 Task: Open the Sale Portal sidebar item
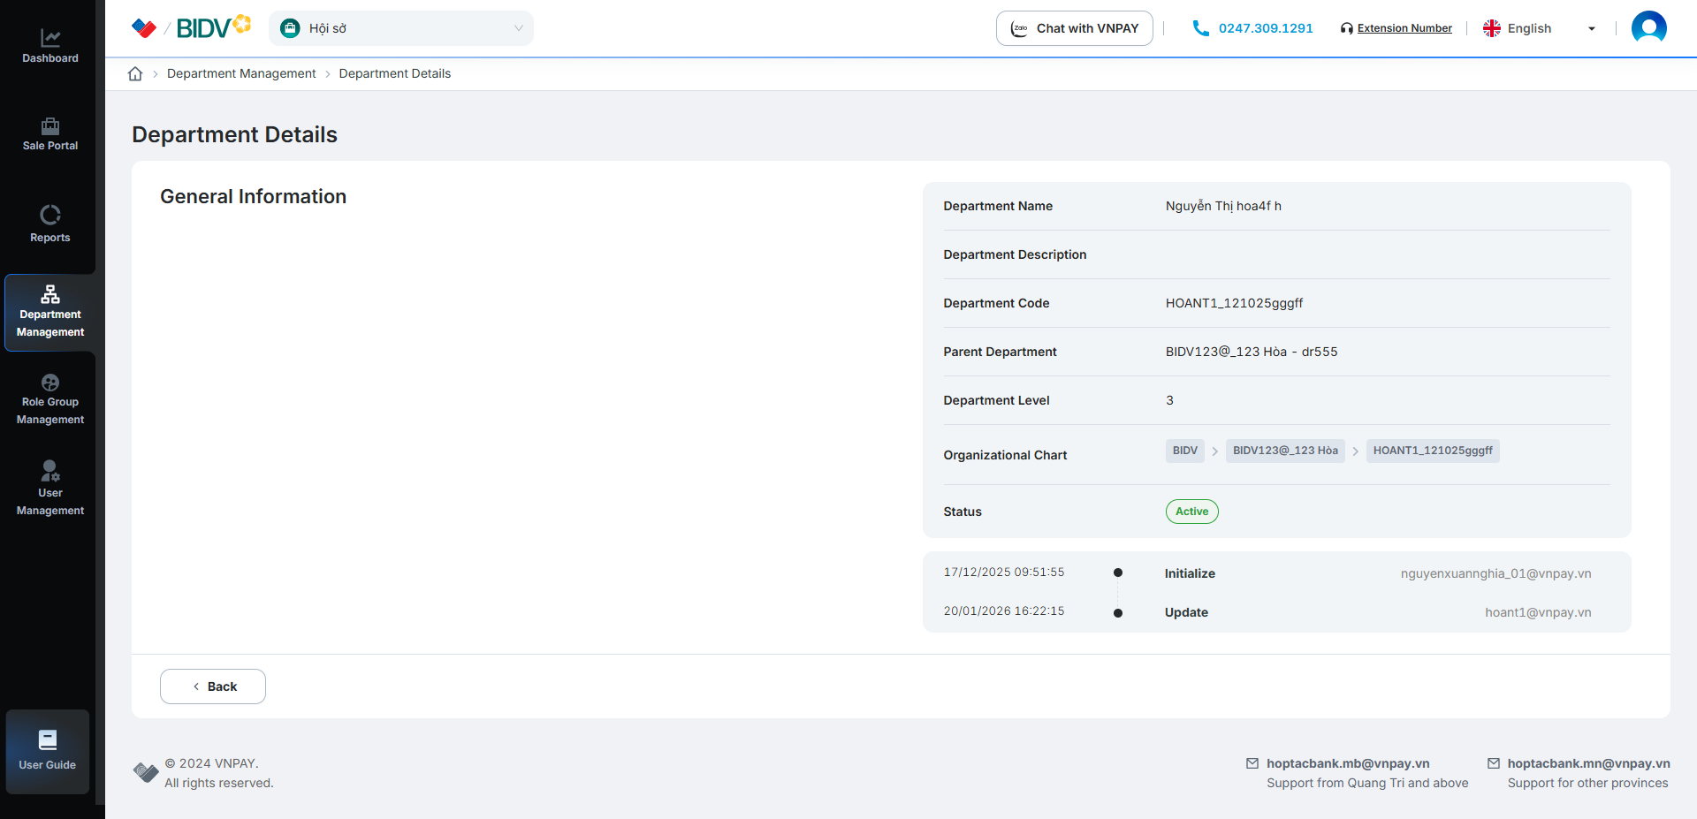point(50,134)
